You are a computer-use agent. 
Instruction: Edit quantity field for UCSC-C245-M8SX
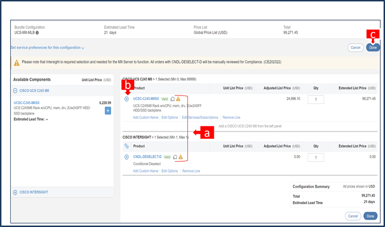click(x=316, y=99)
